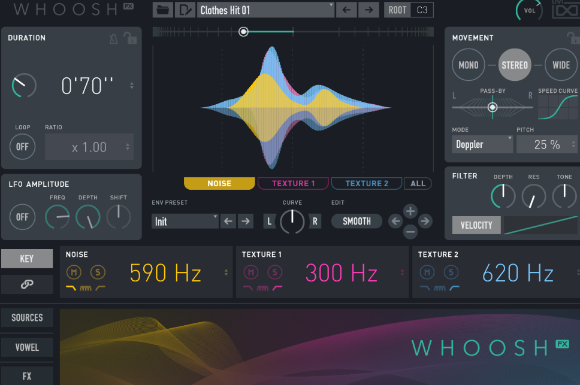580x385 pixels.
Task: Open the Doppler mode dropdown
Action: point(482,144)
